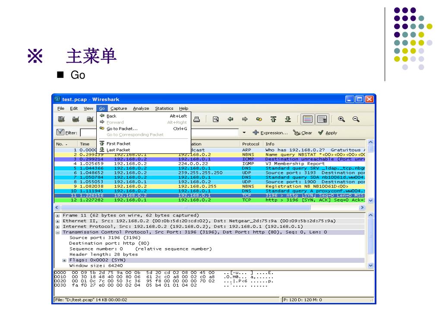
Task: Click the interface list toolbar icon
Action: click(61, 119)
